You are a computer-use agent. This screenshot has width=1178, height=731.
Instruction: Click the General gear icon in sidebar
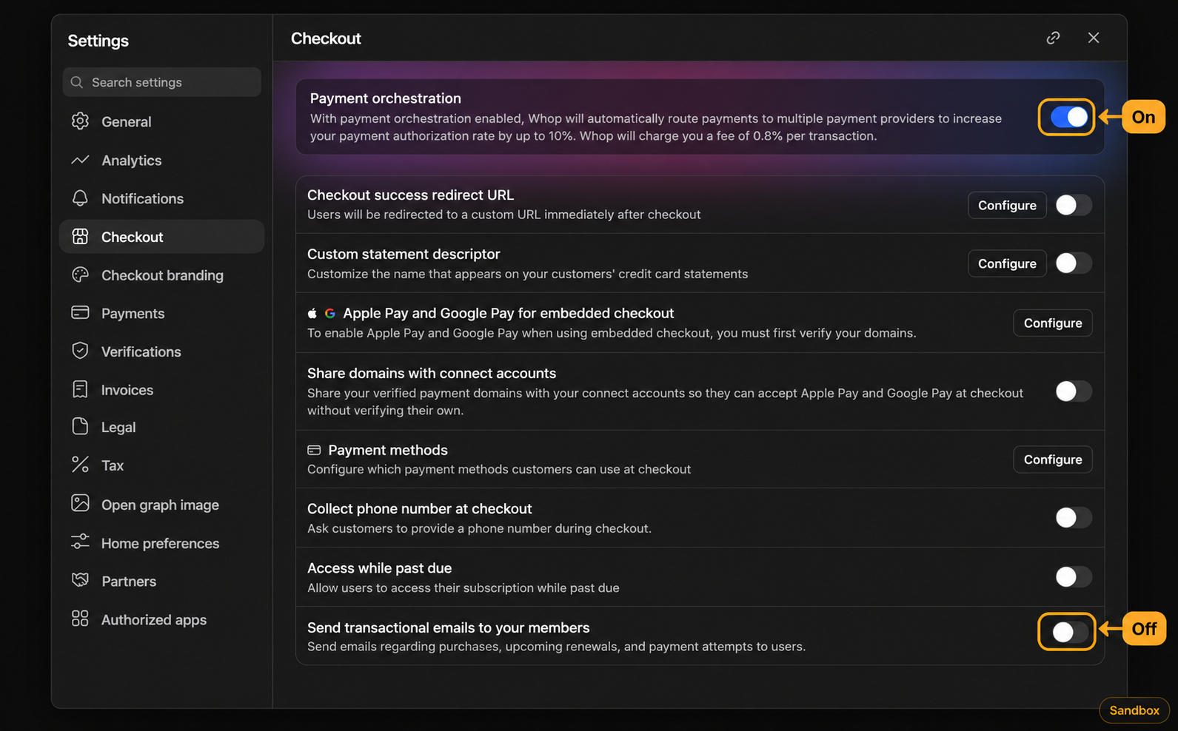(x=80, y=121)
